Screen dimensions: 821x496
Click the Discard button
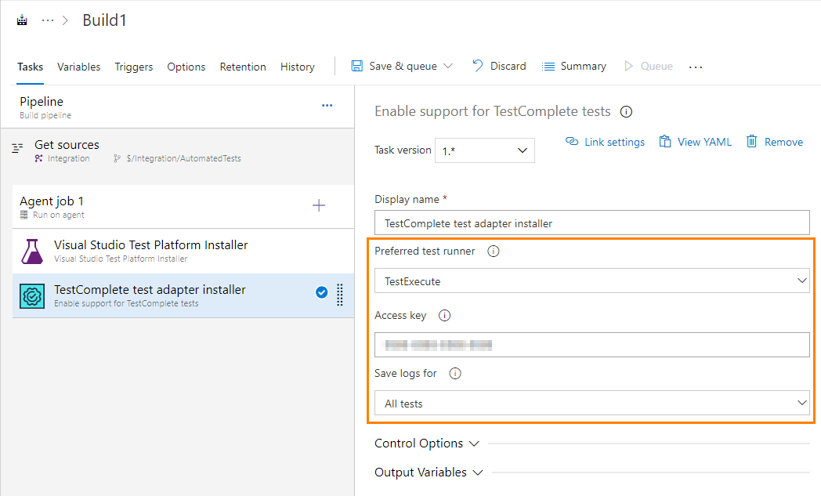coord(499,66)
